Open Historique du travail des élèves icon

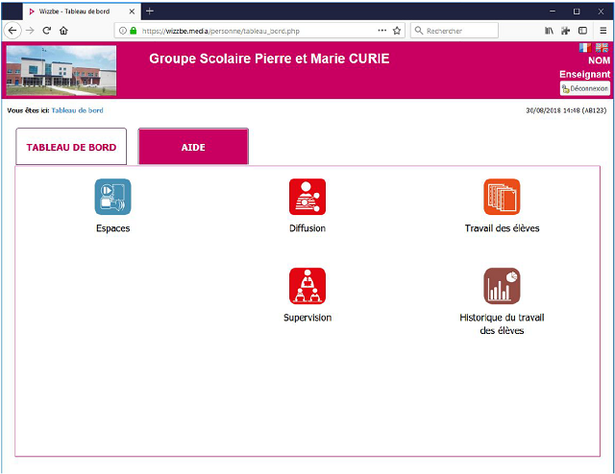[x=502, y=286]
